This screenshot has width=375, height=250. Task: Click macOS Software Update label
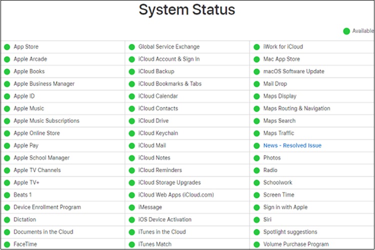pos(293,71)
